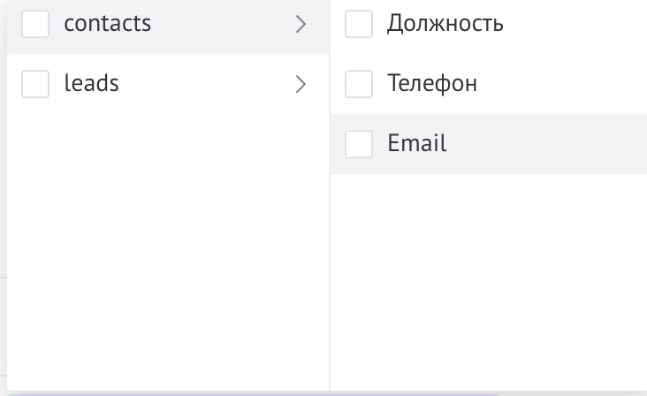Choose the Должность field label
The height and width of the screenshot is (396, 647).
click(445, 24)
